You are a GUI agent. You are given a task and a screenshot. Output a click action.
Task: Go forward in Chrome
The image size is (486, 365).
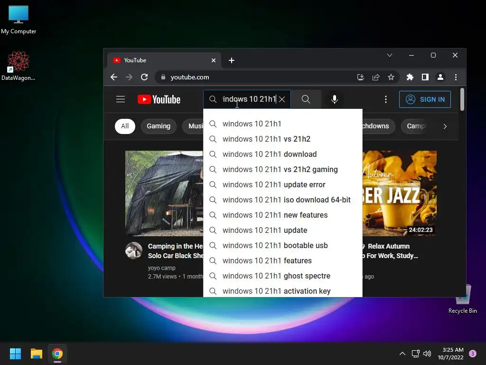tap(129, 77)
